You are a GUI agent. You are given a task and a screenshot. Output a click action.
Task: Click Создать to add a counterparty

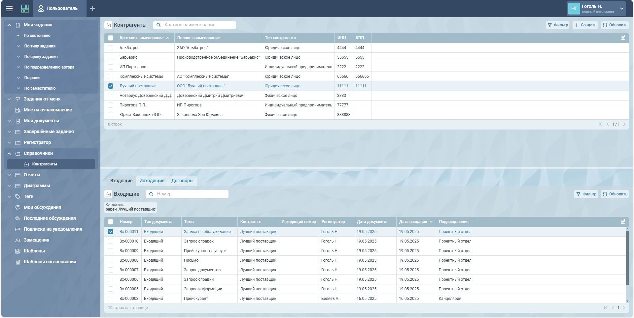[x=585, y=25]
